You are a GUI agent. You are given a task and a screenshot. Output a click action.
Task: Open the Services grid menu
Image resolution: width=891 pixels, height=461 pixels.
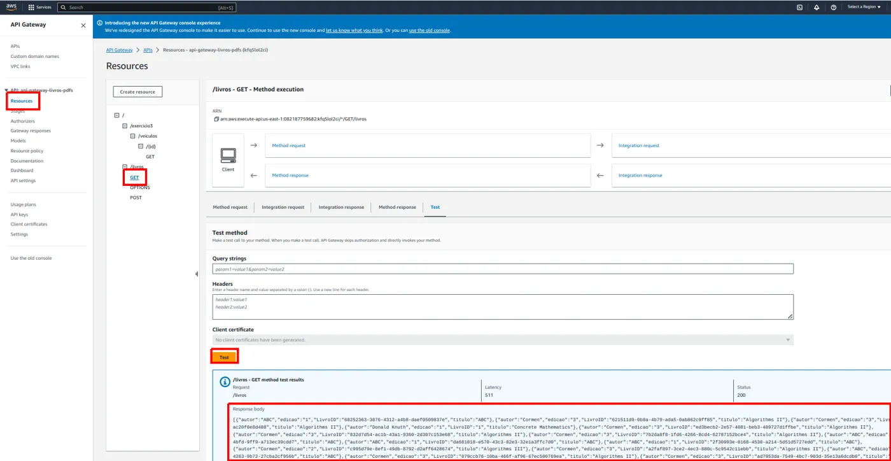click(40, 7)
